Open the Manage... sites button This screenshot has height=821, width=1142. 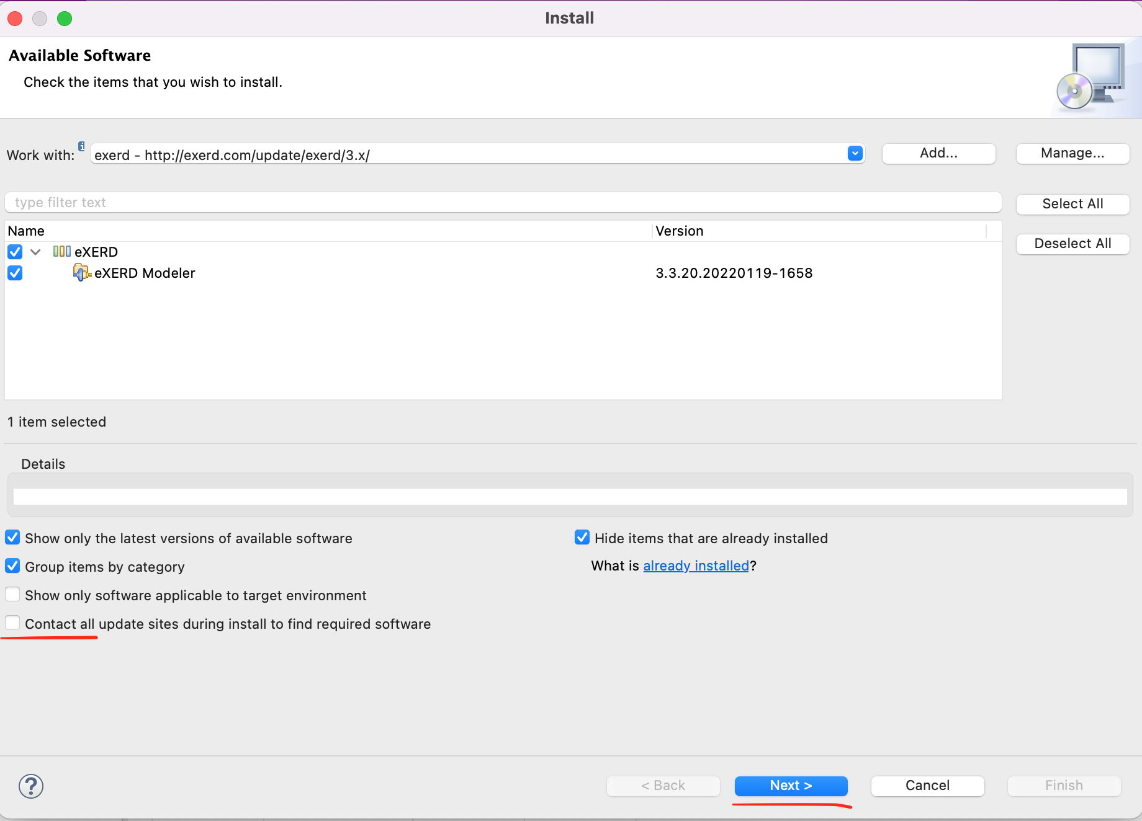point(1072,153)
